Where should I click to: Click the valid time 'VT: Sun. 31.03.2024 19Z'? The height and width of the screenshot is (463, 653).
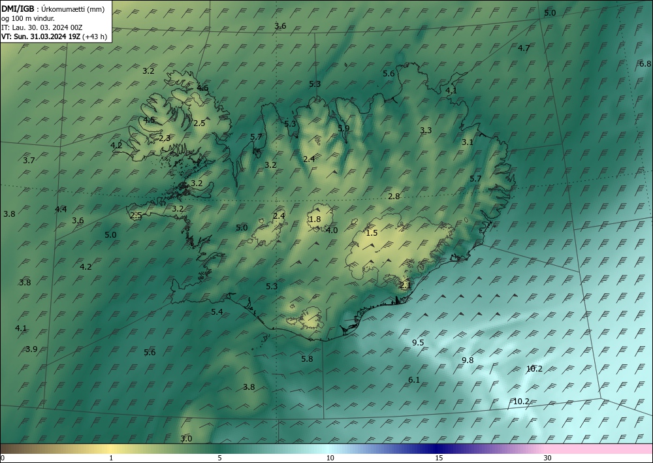[41, 36]
